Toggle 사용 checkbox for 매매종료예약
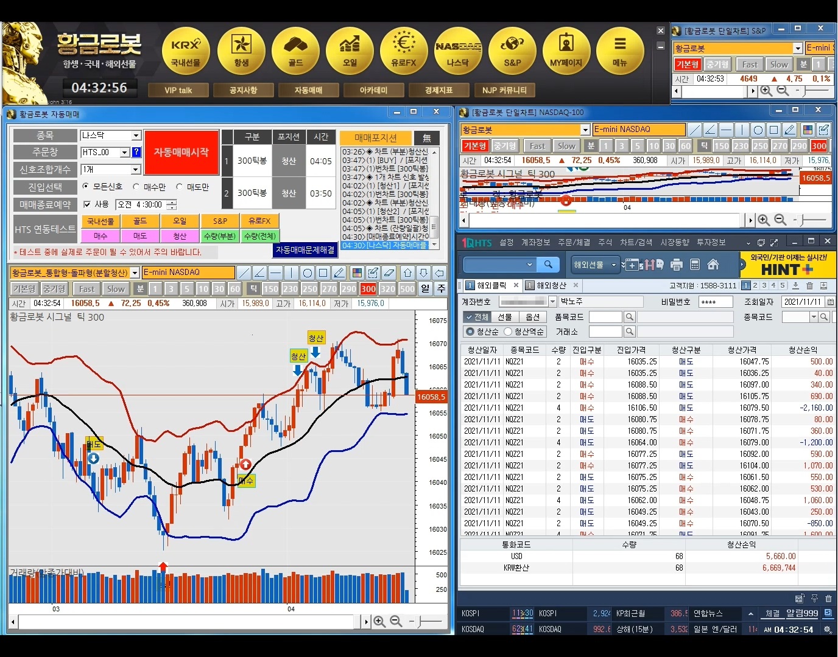The height and width of the screenshot is (657, 838). point(87,204)
